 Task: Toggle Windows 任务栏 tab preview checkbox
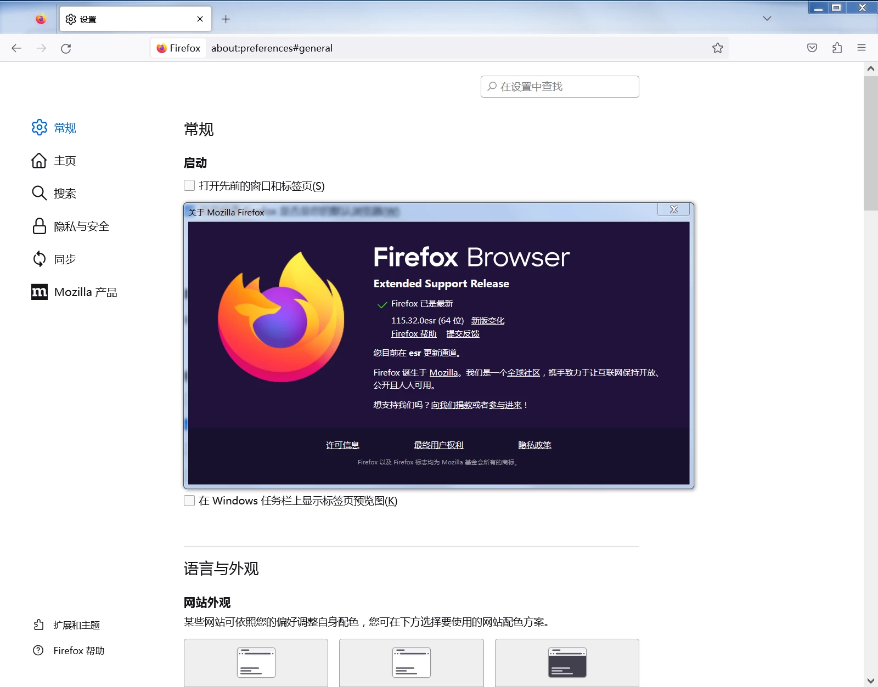click(x=189, y=501)
